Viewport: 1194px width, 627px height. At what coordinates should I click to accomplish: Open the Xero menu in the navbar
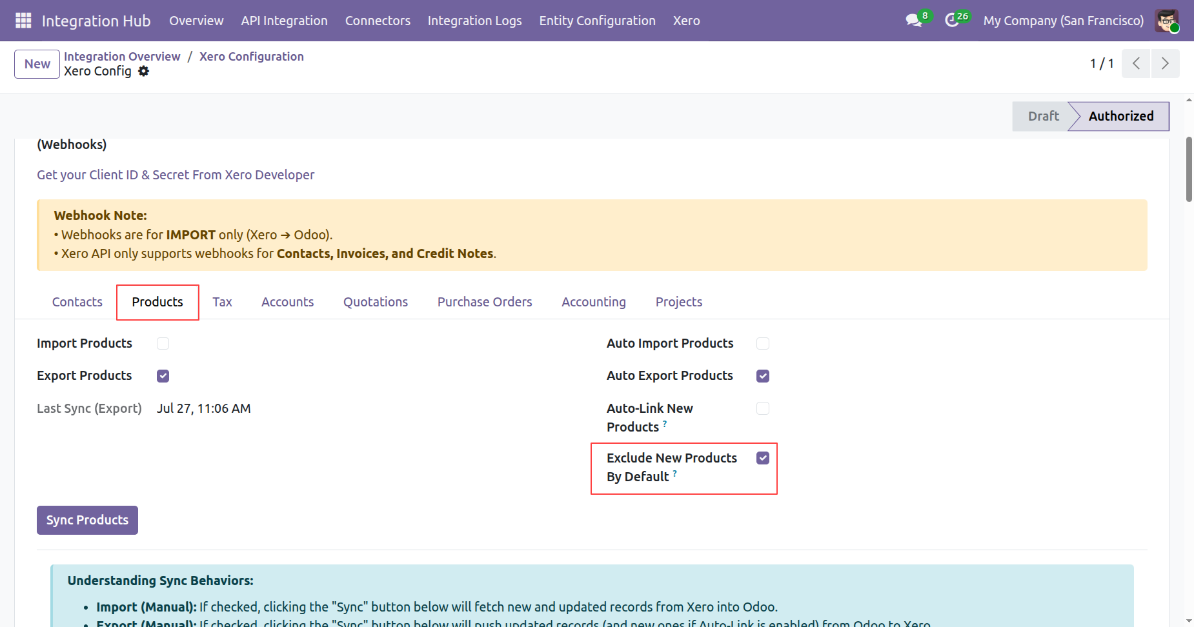[x=687, y=21]
